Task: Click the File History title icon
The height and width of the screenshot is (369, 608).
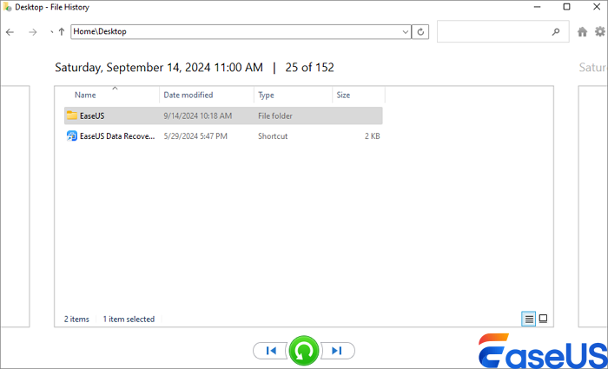Action: [7, 7]
